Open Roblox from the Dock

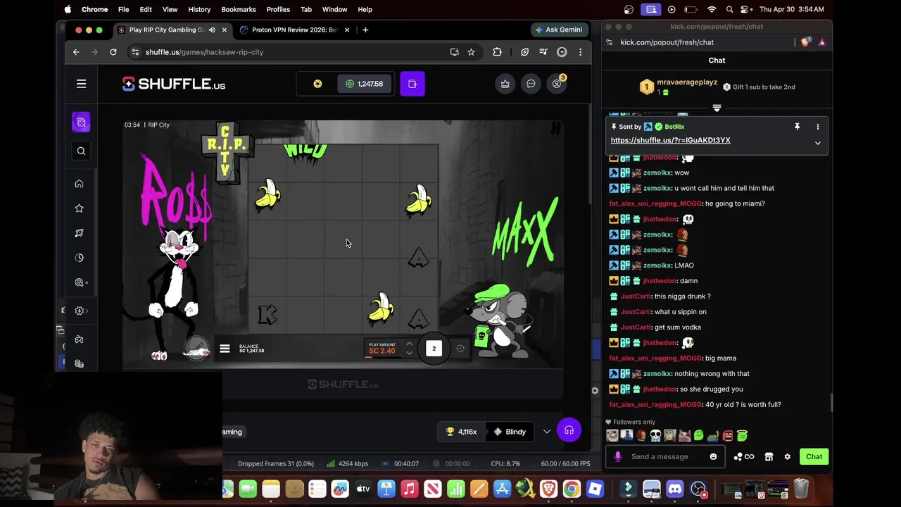(595, 488)
